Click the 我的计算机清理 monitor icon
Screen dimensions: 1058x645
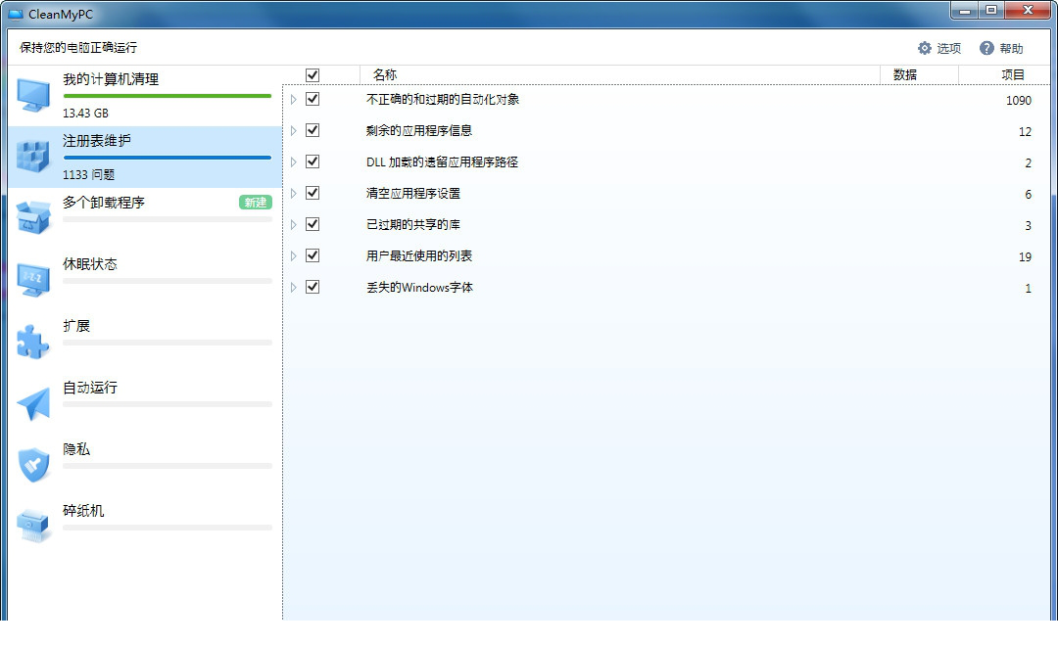tap(33, 95)
